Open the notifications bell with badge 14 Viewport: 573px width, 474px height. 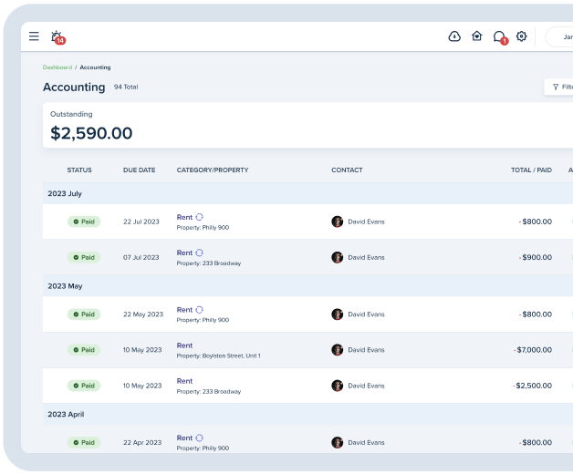(x=57, y=36)
